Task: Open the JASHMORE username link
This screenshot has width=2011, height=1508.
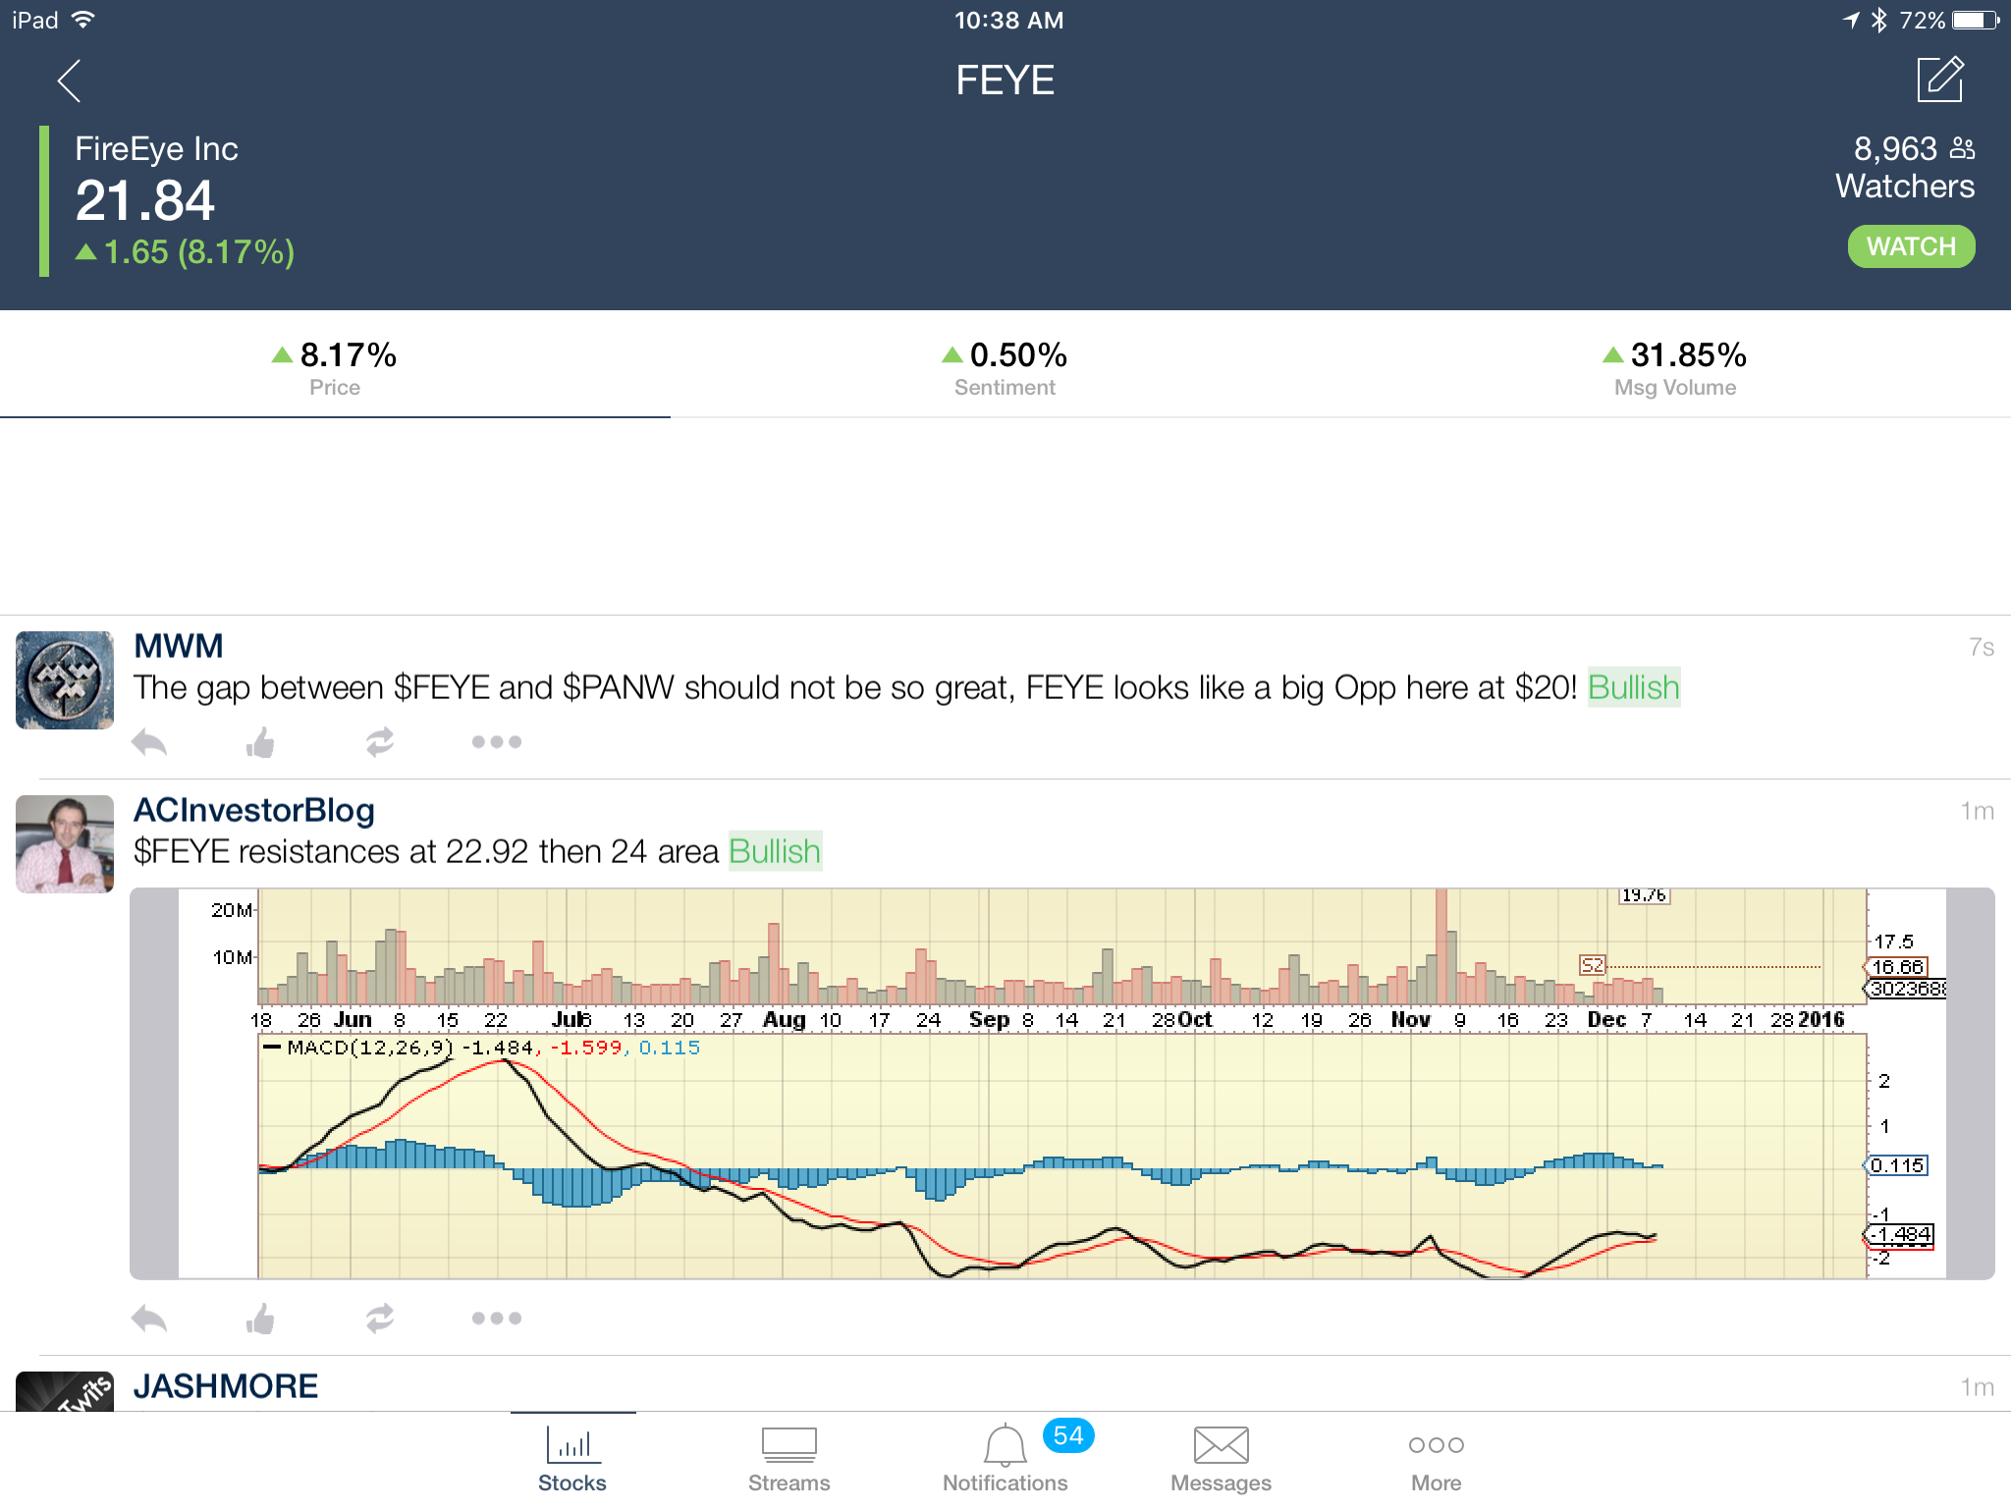Action: 226,1386
